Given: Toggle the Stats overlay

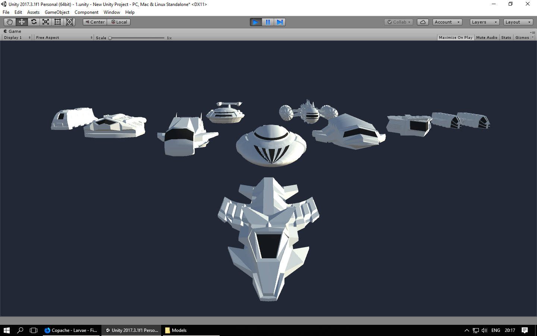Looking at the screenshot, I should [506, 38].
